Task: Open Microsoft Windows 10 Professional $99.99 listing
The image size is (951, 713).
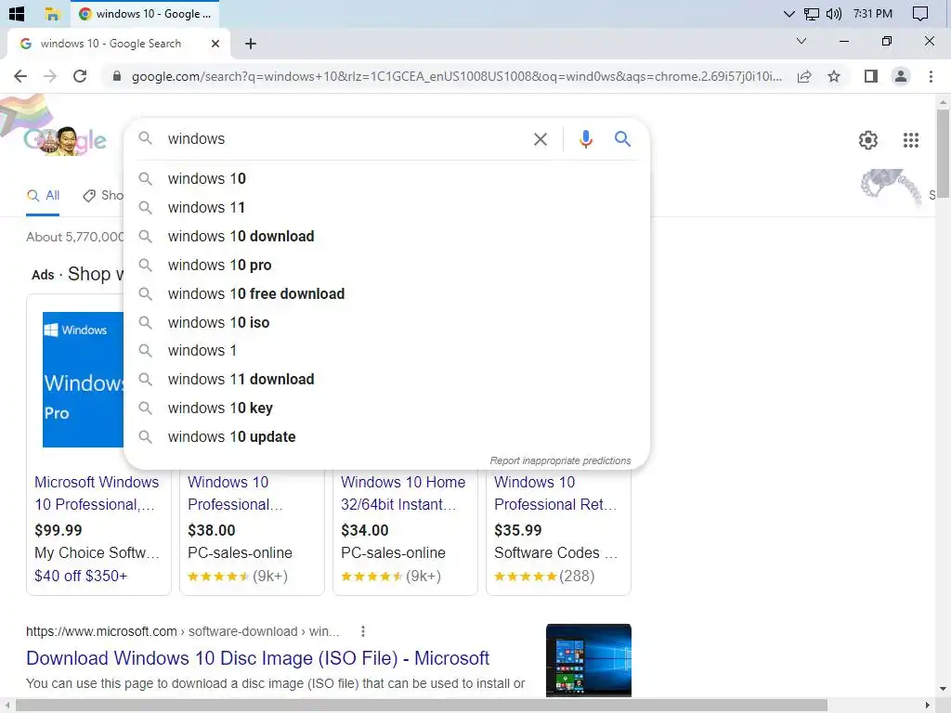Action: 97,493
